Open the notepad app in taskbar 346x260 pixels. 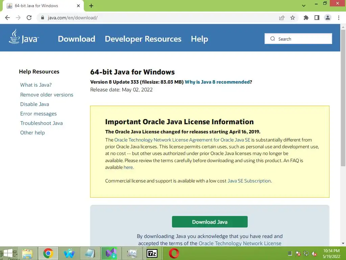pyautogui.click(x=90, y=254)
